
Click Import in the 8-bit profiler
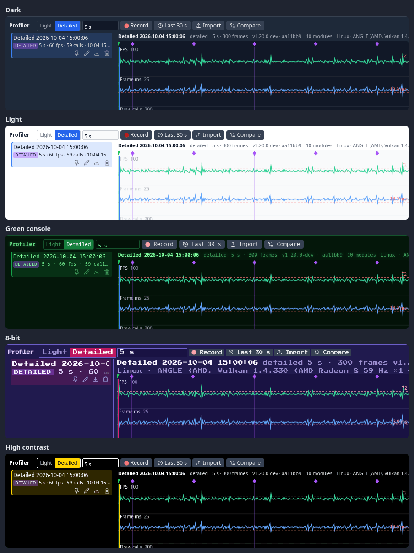[x=292, y=352]
